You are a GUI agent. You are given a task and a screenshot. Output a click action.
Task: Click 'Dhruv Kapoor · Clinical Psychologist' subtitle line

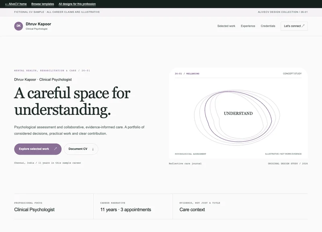coord(43,79)
